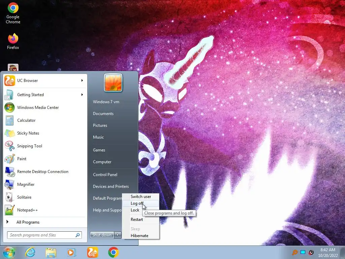Click the Magnifier icon

pyautogui.click(x=10, y=184)
